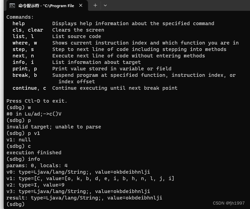The height and width of the screenshot is (209, 250).
Task: Click the "where, w" command entry
Action: click(x=25, y=43)
